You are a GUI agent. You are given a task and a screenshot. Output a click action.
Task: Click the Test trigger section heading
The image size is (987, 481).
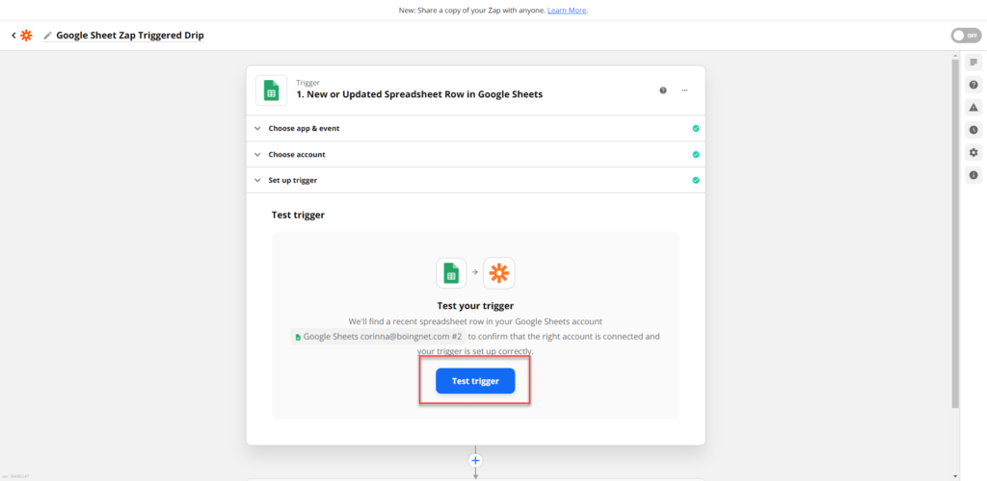point(298,215)
